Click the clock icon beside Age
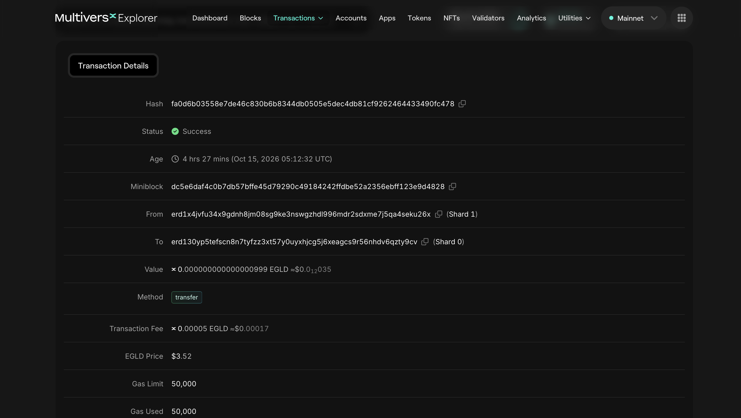The image size is (741, 418). [x=175, y=159]
